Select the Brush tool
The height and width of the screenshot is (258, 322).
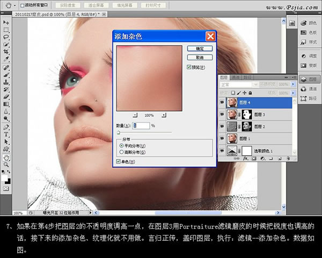6,75
